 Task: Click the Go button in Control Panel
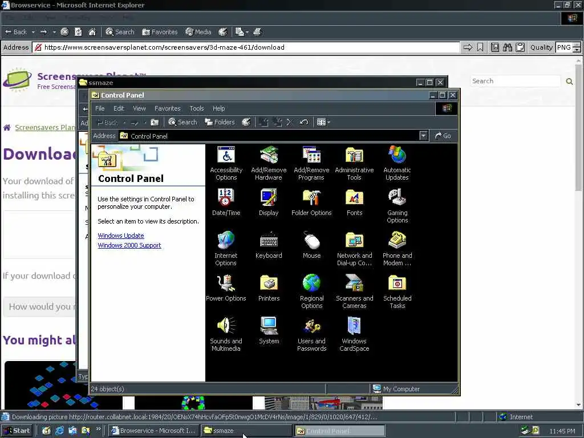click(443, 136)
